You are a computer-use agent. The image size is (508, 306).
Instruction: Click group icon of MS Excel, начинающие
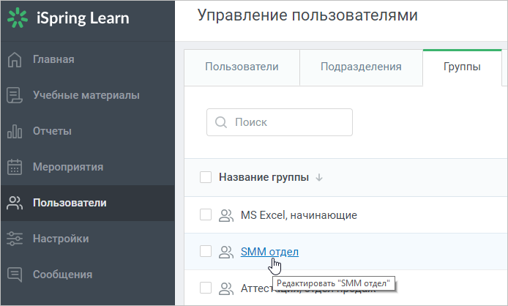tap(226, 215)
